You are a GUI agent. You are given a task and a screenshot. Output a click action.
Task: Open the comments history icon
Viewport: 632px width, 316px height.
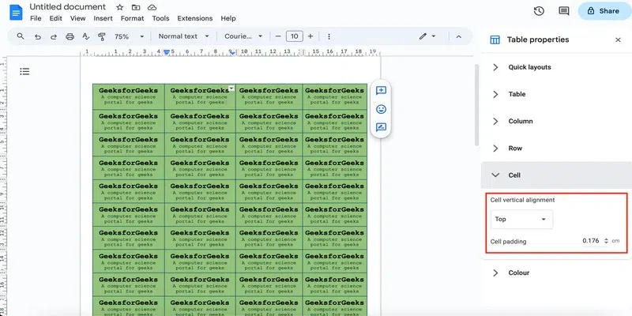(564, 11)
